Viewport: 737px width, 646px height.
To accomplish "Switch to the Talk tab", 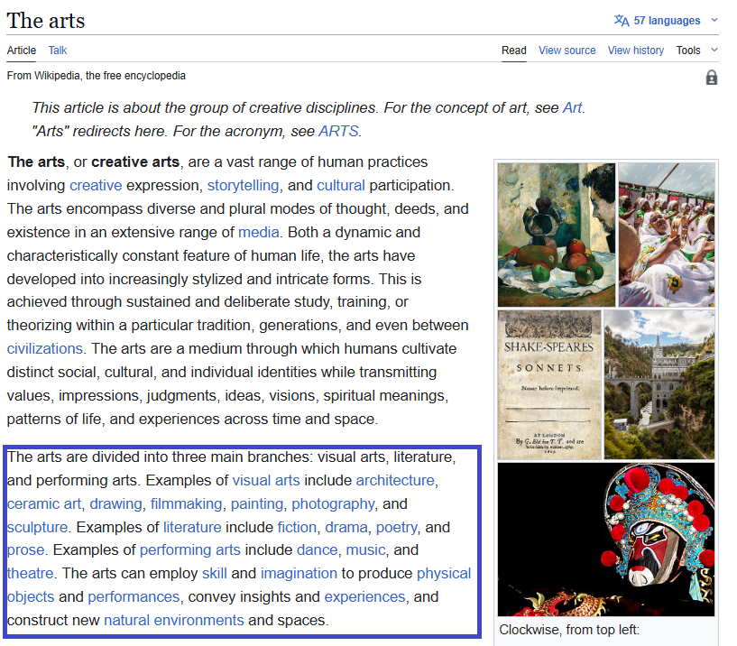I will [x=58, y=51].
